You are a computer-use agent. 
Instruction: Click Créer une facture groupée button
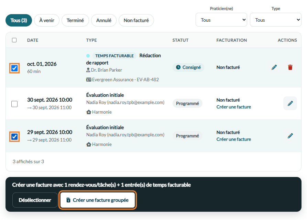tap(98, 200)
